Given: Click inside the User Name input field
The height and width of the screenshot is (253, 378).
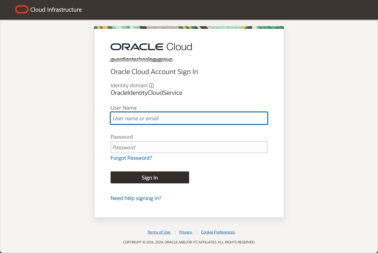Looking at the screenshot, I should [x=189, y=118].
